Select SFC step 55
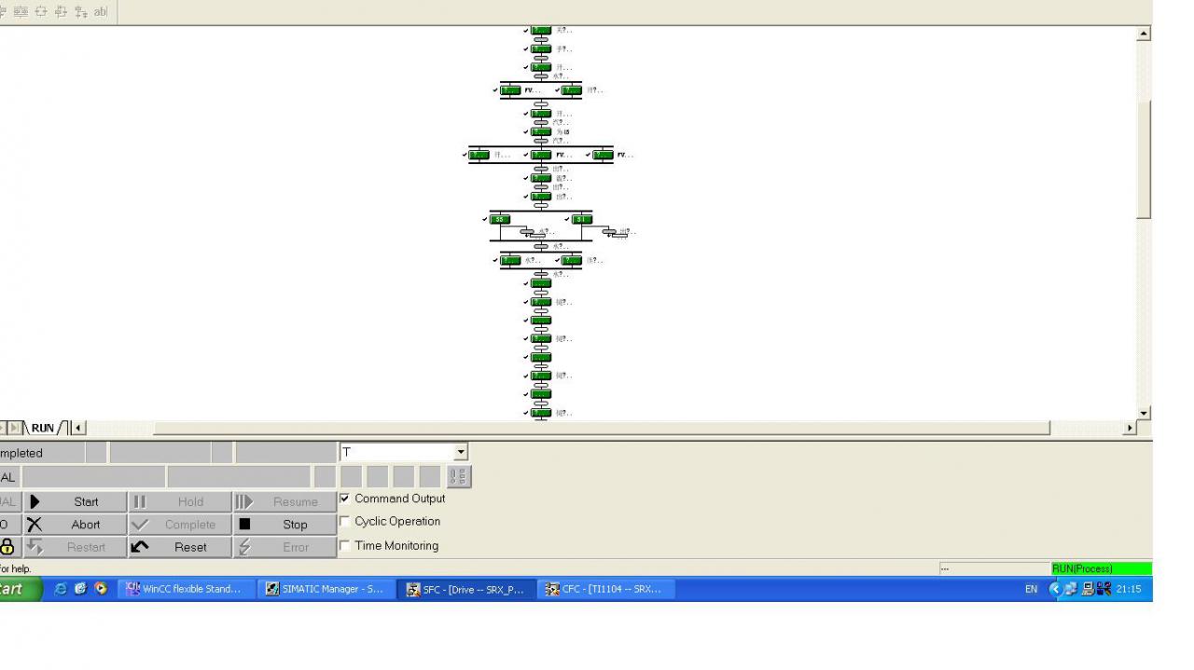 [500, 219]
